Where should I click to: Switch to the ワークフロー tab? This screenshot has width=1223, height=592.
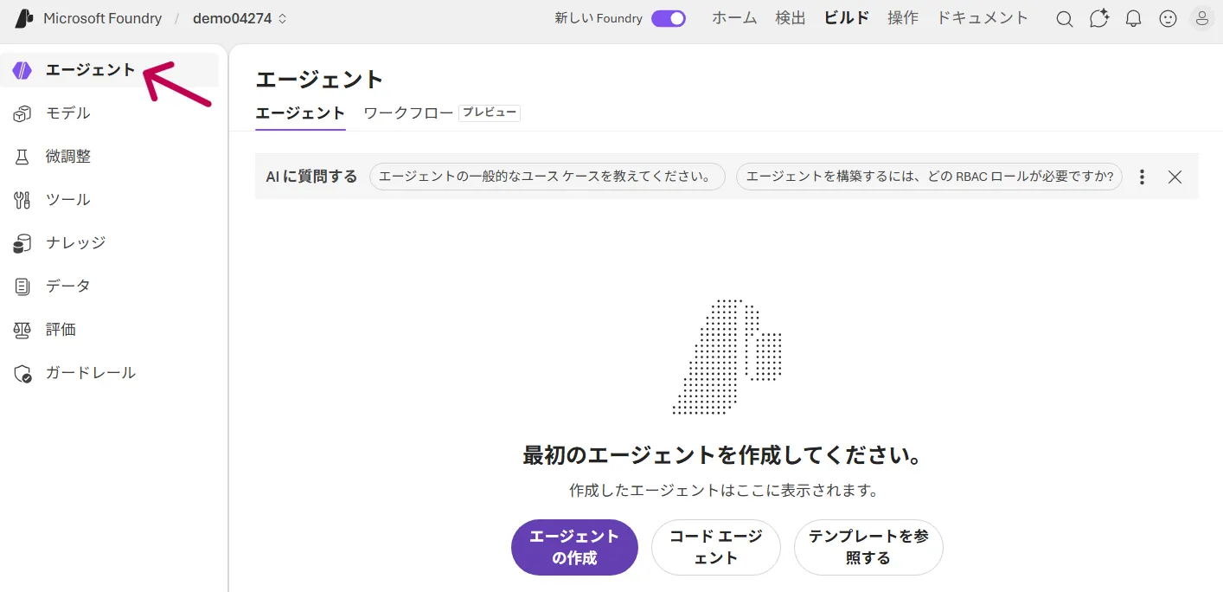(408, 113)
